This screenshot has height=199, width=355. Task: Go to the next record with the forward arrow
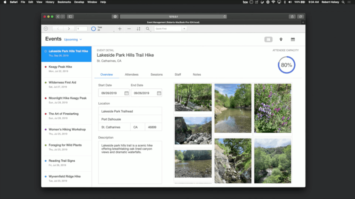pyautogui.click(x=69, y=29)
